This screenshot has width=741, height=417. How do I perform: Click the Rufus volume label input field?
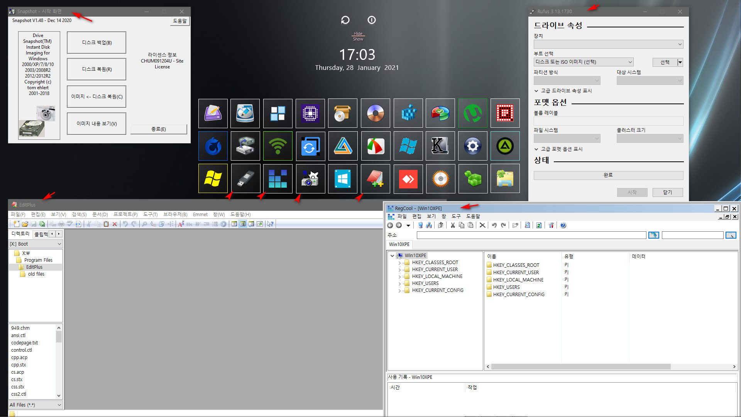coord(608,121)
